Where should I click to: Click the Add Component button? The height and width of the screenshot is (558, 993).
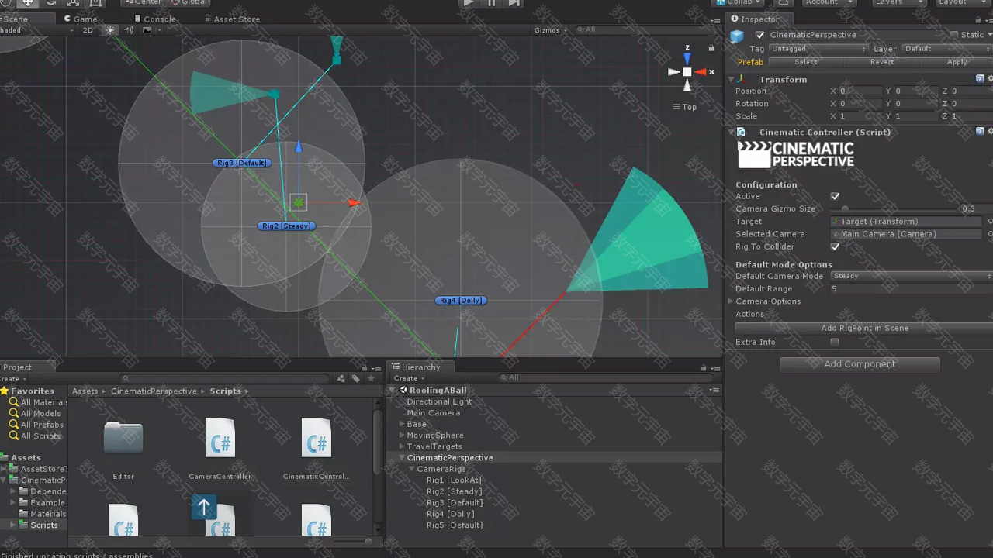[x=860, y=364]
